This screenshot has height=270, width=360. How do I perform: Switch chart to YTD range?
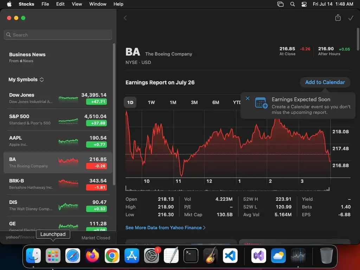tap(237, 102)
